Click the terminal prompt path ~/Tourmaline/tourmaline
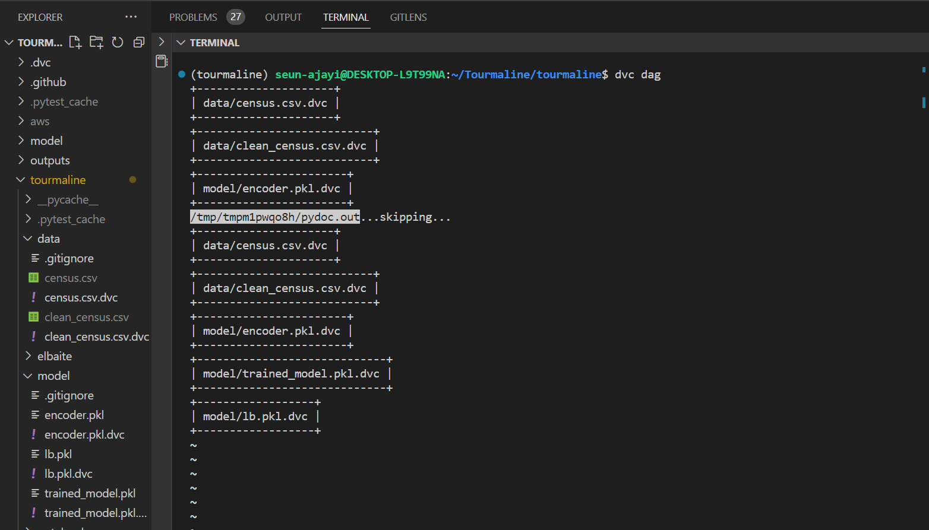 (x=526, y=74)
